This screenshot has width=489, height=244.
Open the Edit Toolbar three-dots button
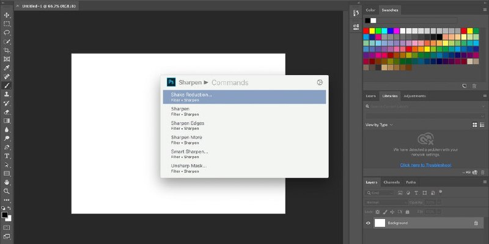(x=7, y=200)
